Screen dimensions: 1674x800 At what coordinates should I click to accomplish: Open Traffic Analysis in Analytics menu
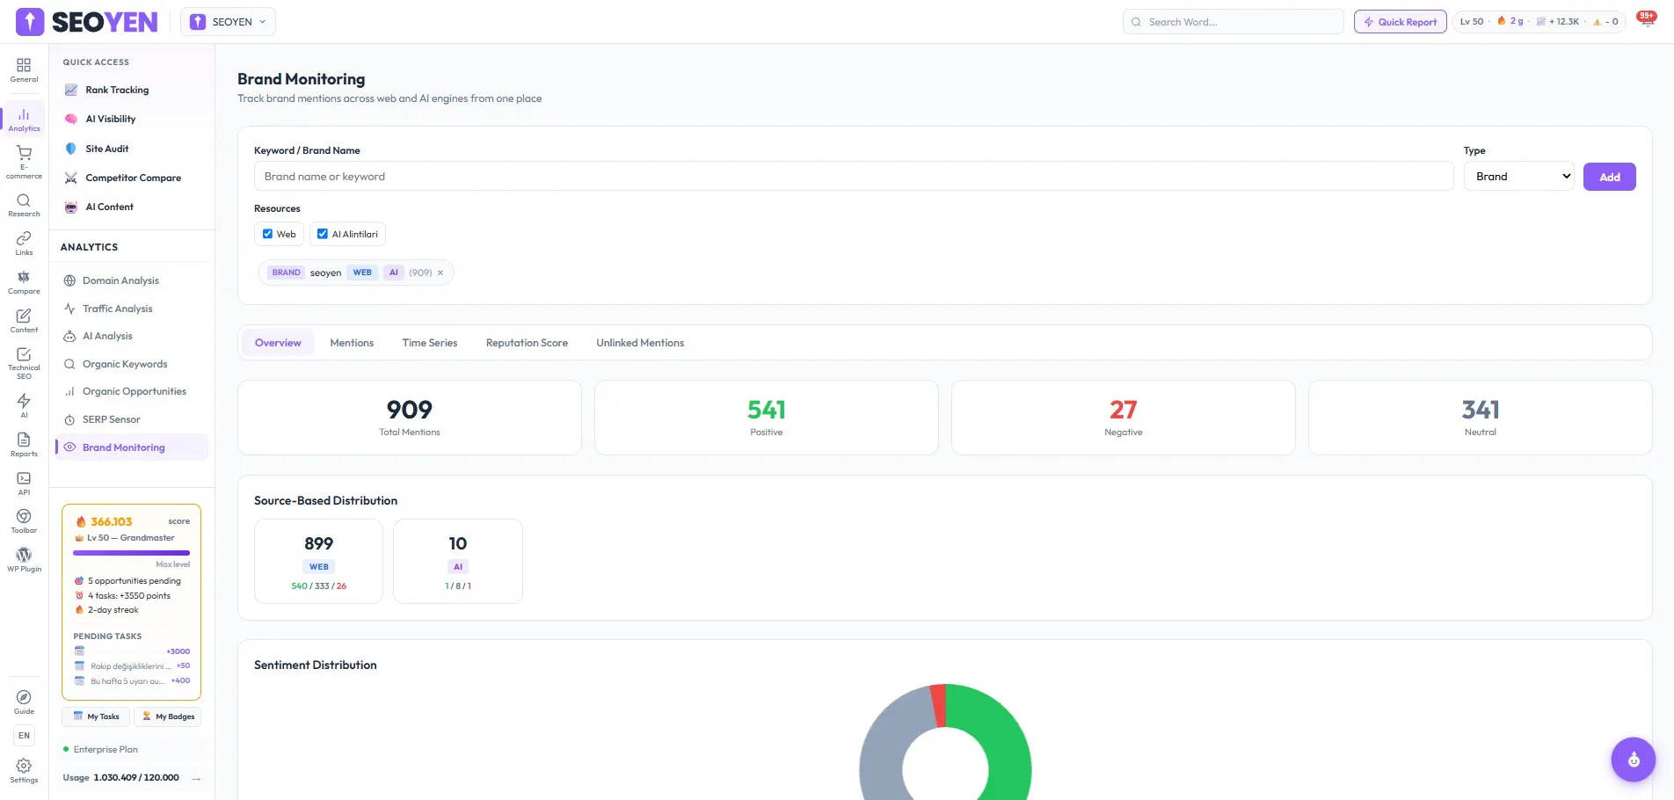click(132, 309)
